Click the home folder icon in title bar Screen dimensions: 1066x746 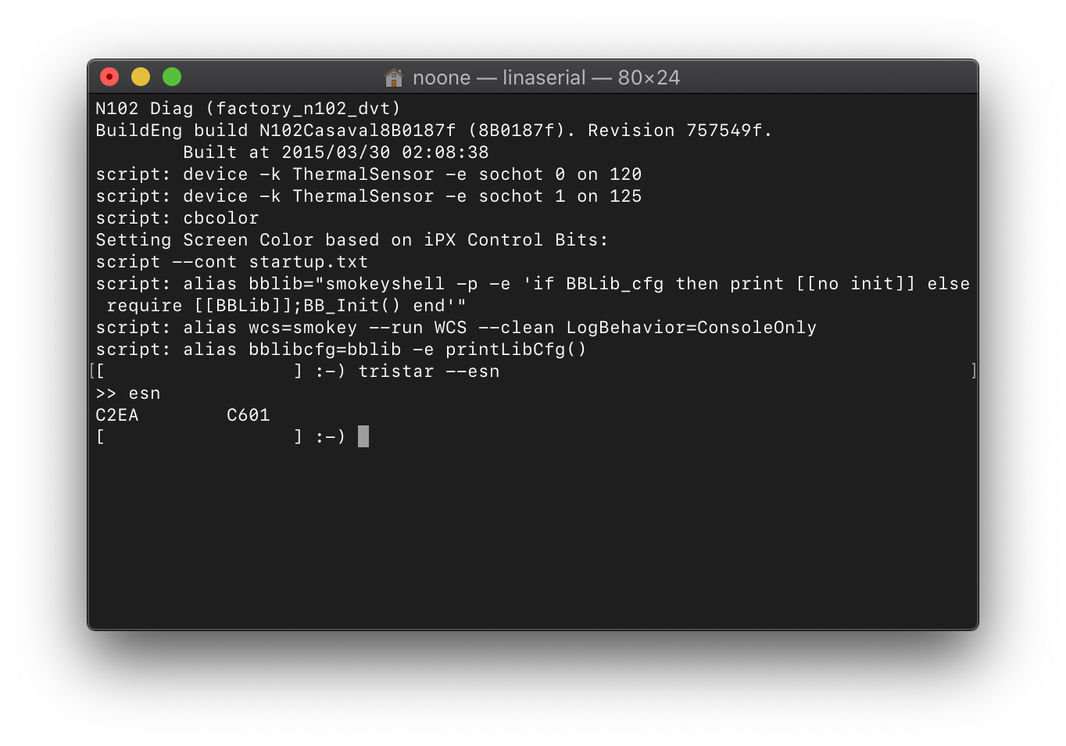pyautogui.click(x=393, y=77)
